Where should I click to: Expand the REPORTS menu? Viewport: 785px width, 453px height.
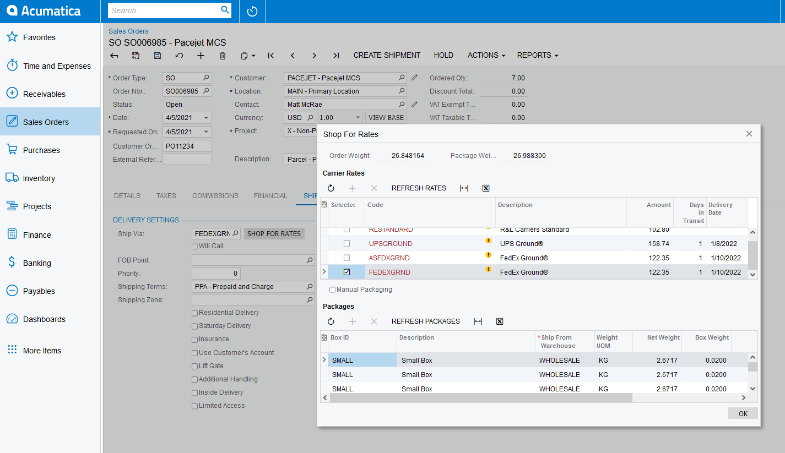click(x=537, y=56)
